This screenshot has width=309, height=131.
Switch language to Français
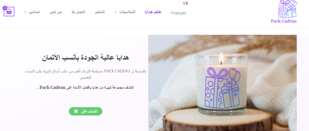(179, 13)
